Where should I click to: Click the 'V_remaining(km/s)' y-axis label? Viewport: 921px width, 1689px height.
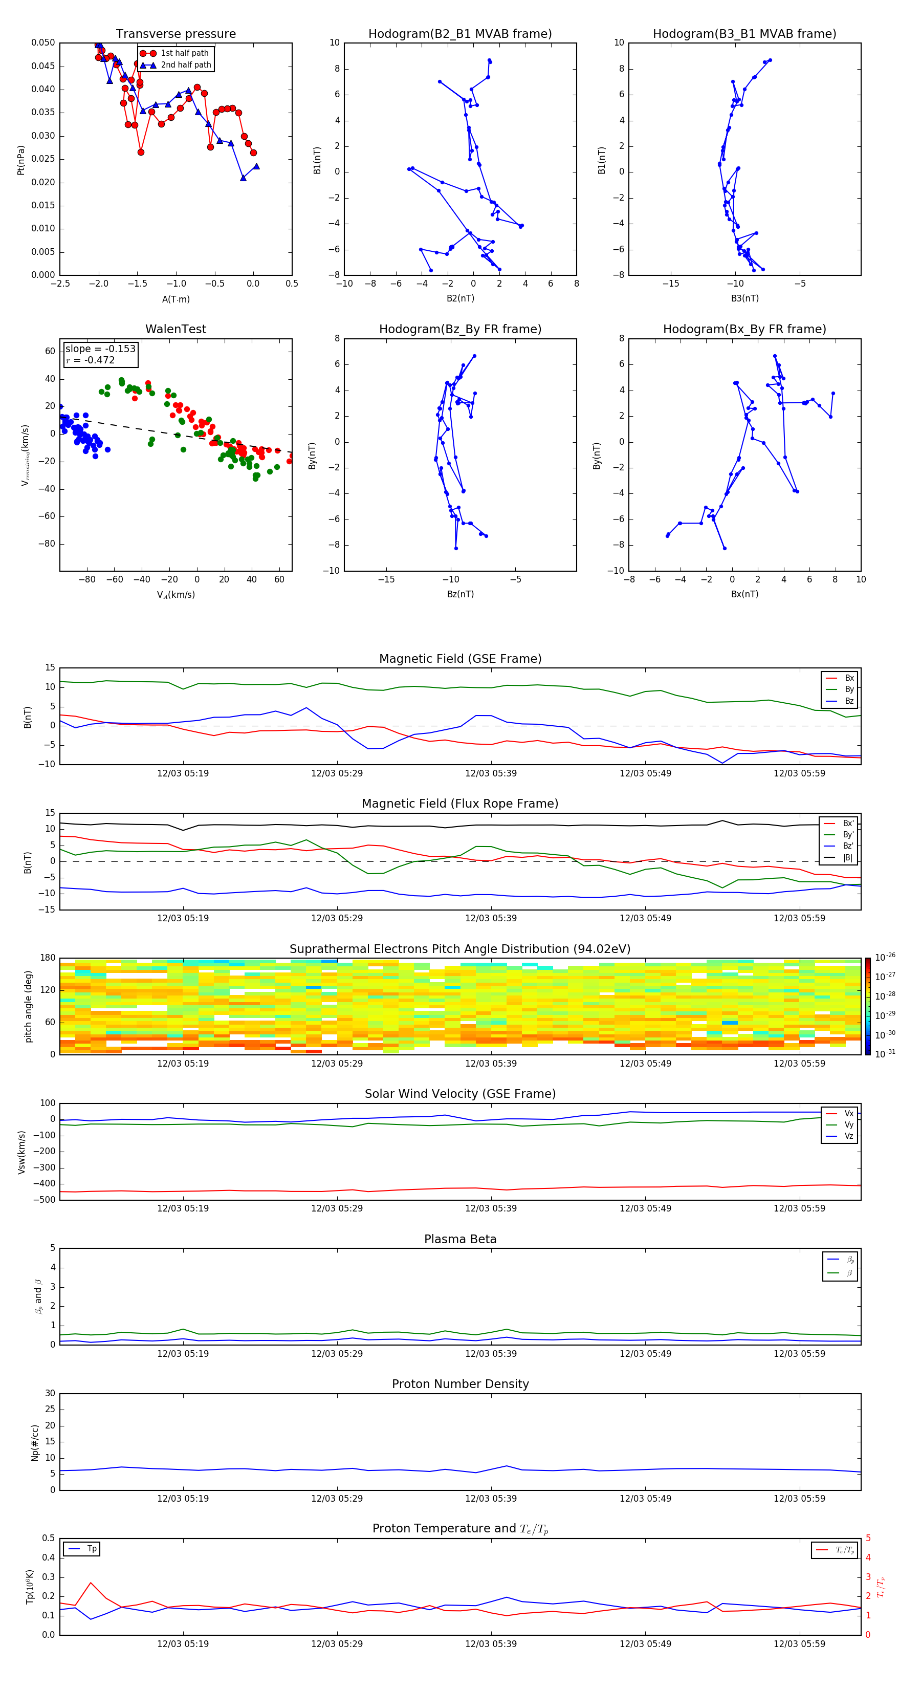(x=25, y=455)
